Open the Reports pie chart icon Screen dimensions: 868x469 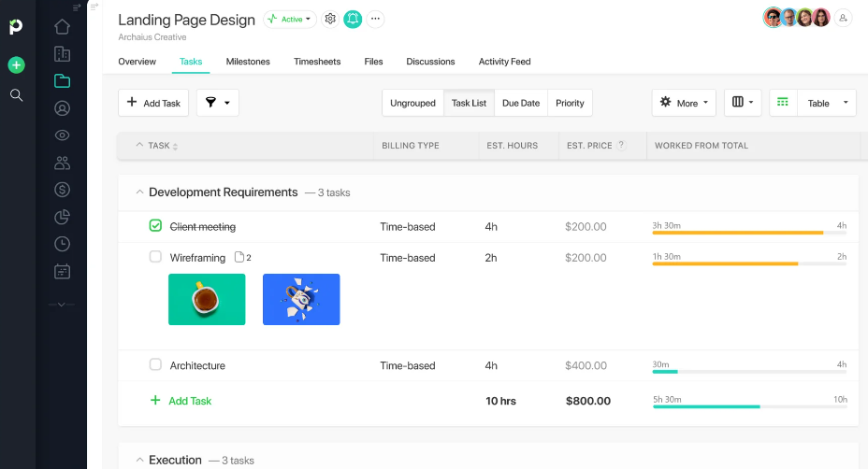[63, 217]
